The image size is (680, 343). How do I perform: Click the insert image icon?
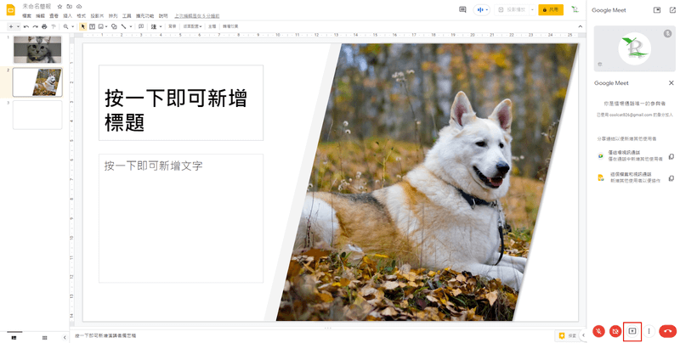pos(100,26)
